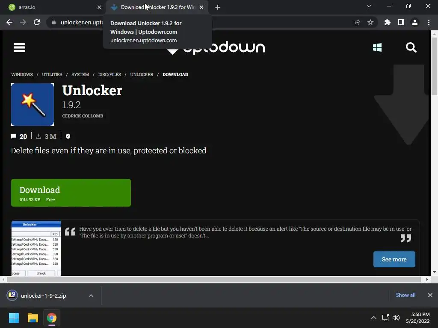The height and width of the screenshot is (328, 438).
Task: Click the UNLOCKER breadcrumb link
Action: 142,74
